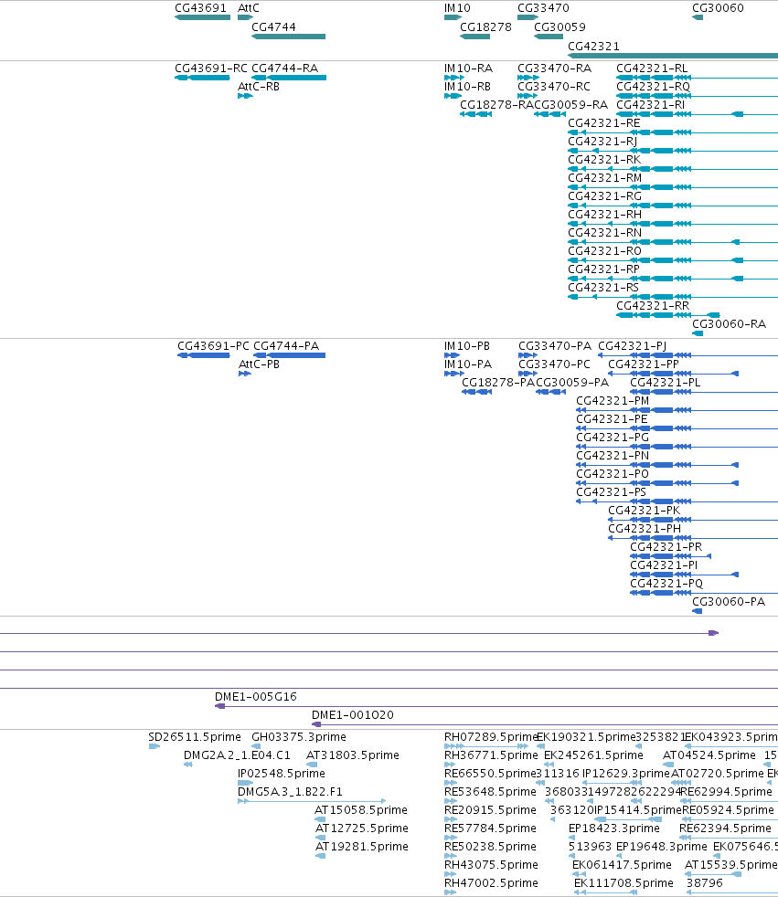Image resolution: width=778 pixels, height=897 pixels.
Task: Select the RH07289.5prime EST glyph
Action: tap(486, 746)
